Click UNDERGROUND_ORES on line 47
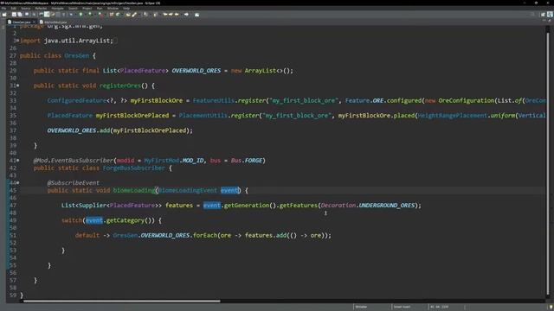 [x=387, y=206]
